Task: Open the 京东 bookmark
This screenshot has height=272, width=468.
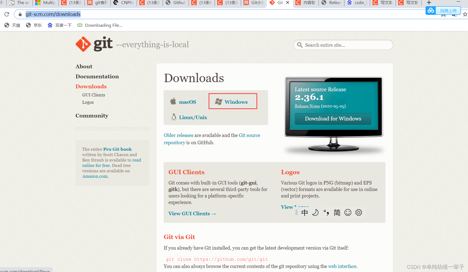Action: 34,25
